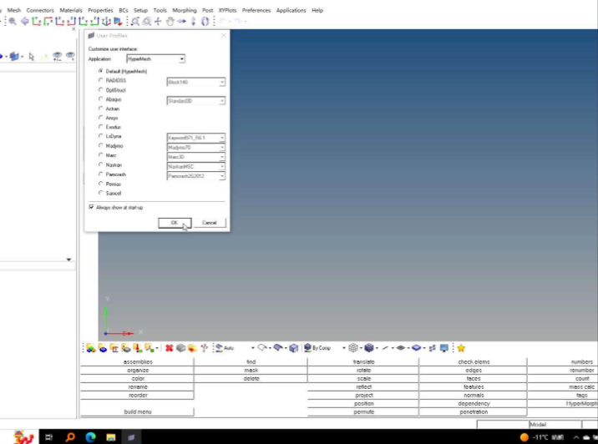Click OK in User Profiles dialog
The width and height of the screenshot is (598, 444).
pyautogui.click(x=175, y=223)
